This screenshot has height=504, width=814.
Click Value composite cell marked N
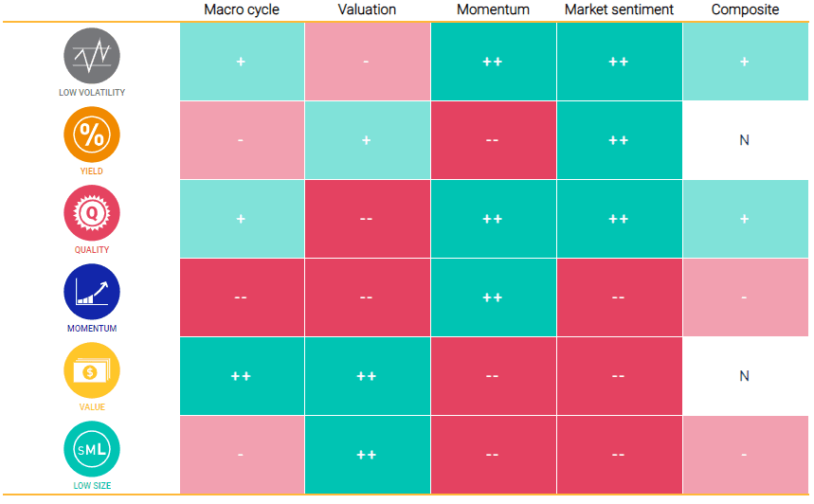point(745,376)
